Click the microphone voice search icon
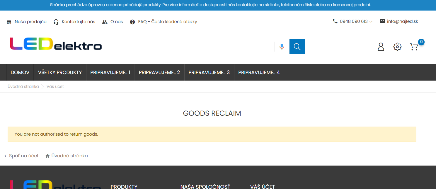 tap(282, 47)
